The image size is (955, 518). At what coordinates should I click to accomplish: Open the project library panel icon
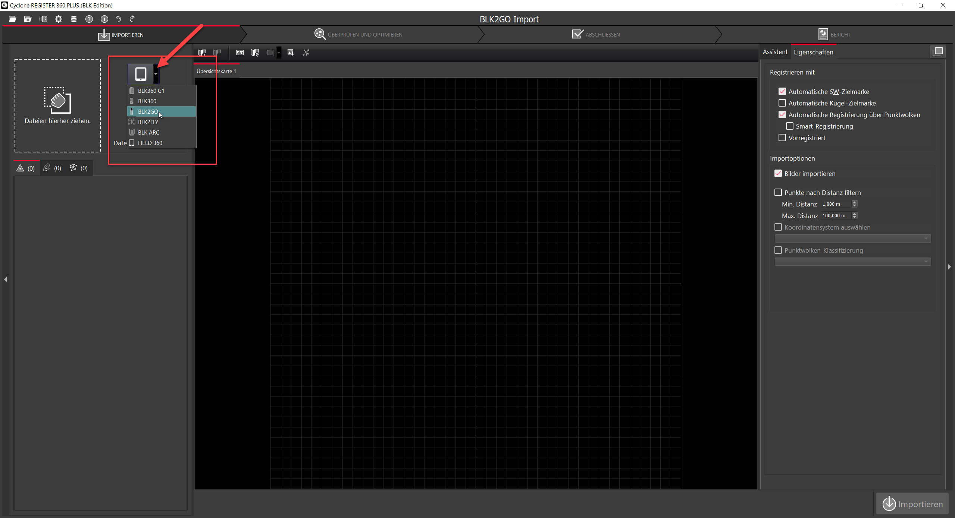tap(43, 19)
